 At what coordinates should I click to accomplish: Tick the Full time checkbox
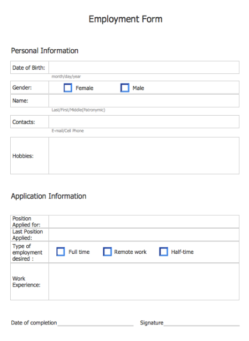[x=61, y=252]
